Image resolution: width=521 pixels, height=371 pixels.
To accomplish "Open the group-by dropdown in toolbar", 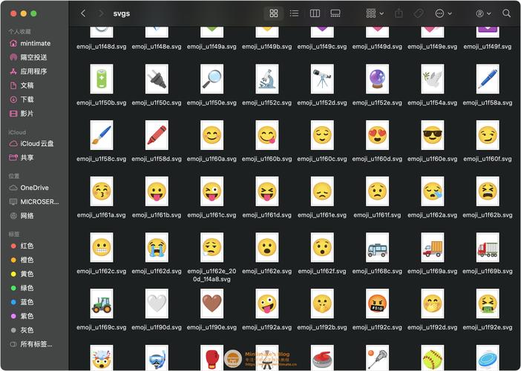I will (x=375, y=13).
